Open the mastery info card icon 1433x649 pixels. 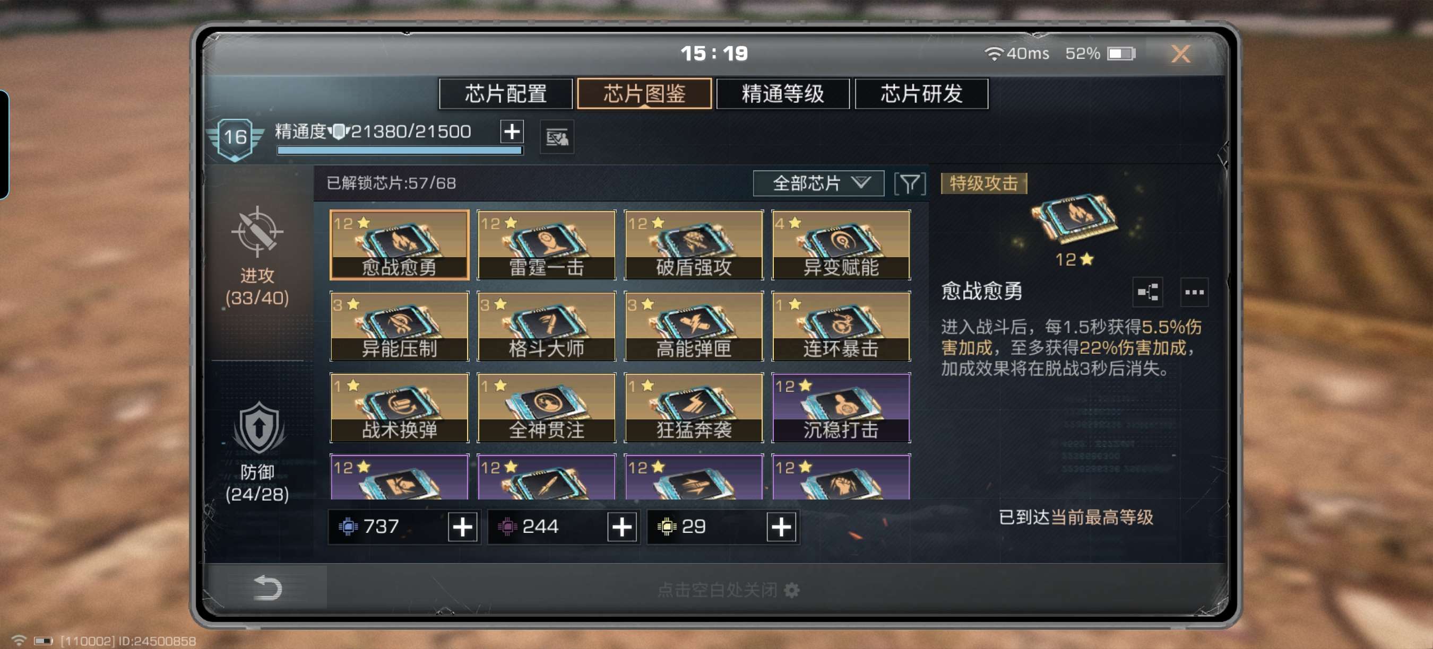tap(557, 137)
